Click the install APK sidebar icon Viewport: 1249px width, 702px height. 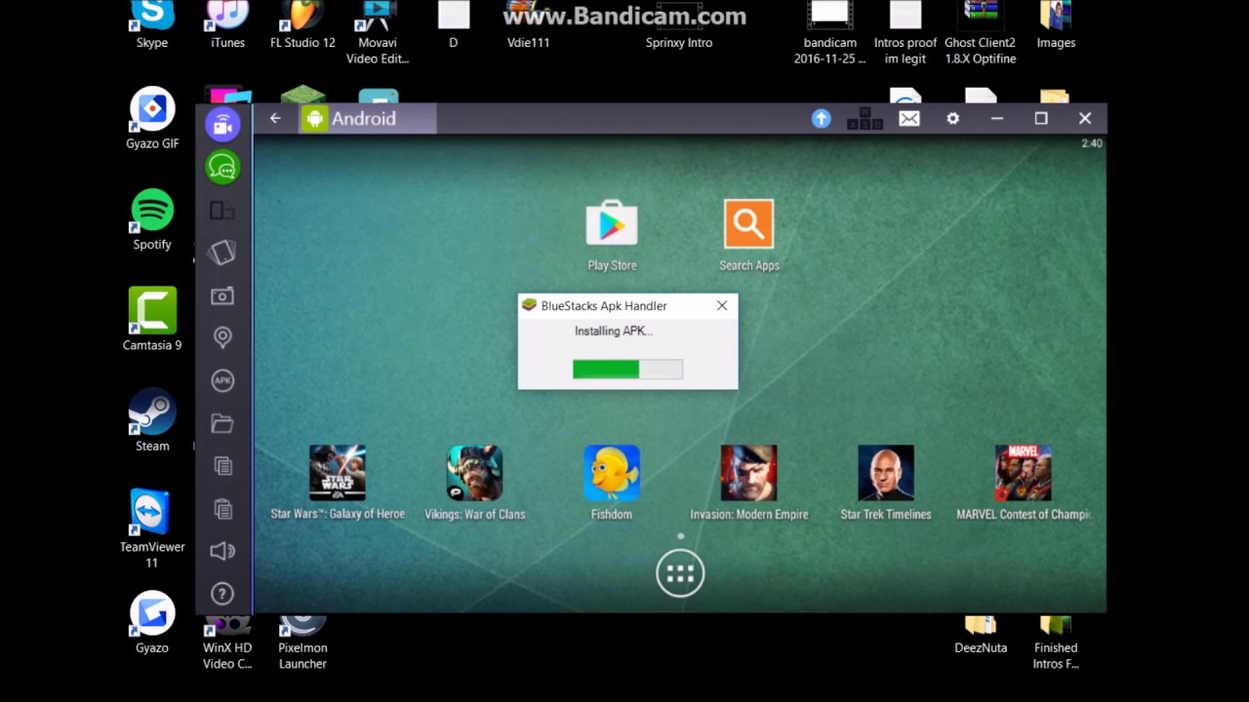(x=222, y=380)
